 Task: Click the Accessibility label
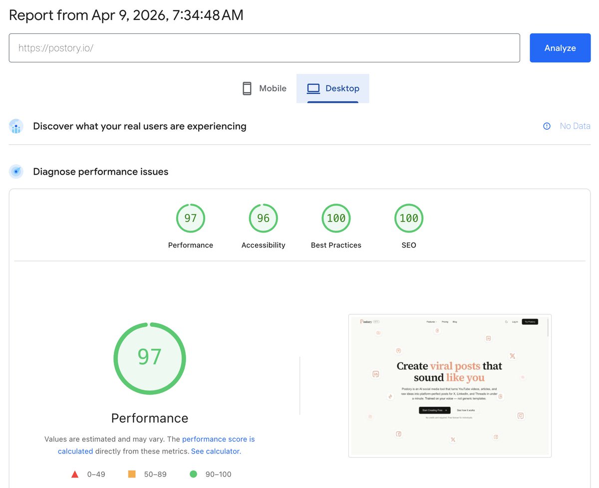click(264, 245)
